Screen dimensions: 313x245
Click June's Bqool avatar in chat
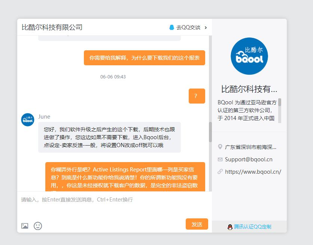coord(28,120)
